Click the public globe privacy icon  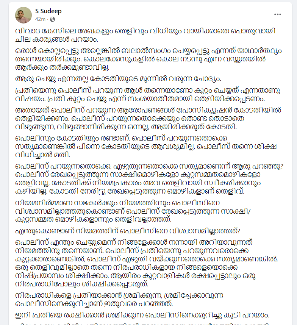(x=52, y=19)
